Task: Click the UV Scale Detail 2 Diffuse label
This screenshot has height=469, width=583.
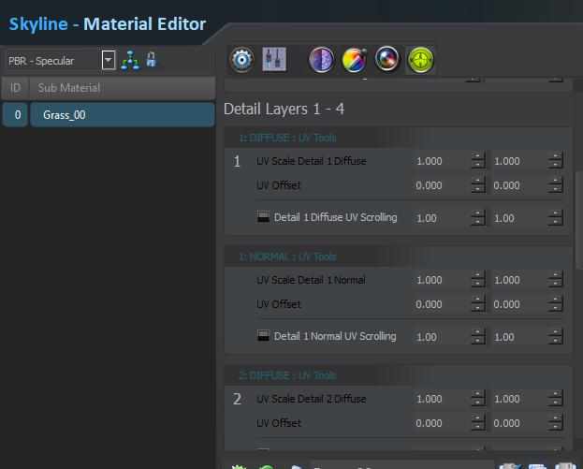Action: 312,399
